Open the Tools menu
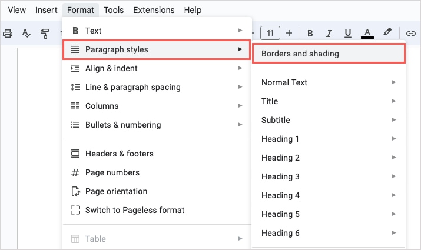 pos(114,10)
